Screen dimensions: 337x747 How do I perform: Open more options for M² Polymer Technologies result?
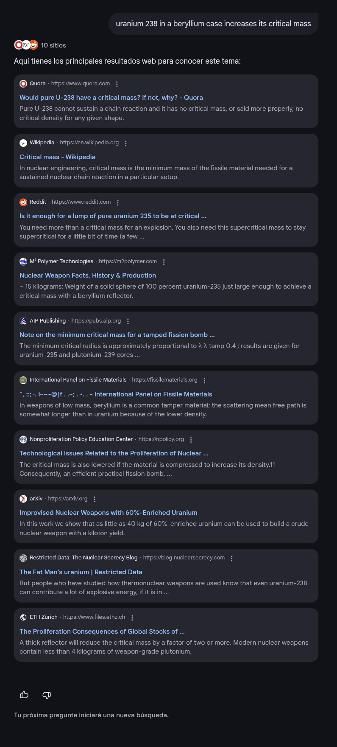[164, 262]
